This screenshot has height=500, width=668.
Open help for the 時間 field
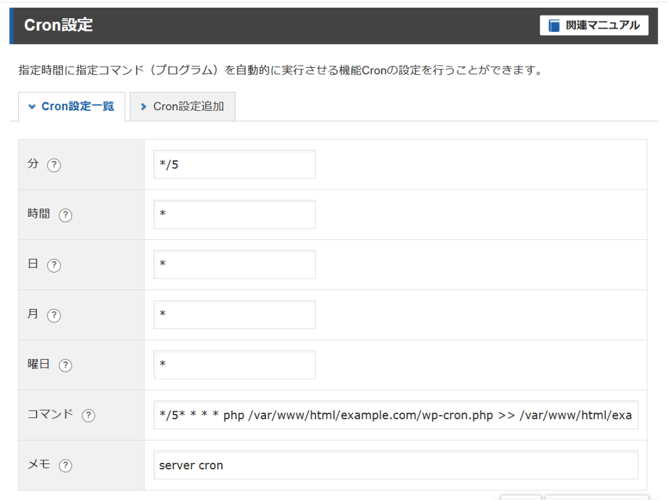click(65, 215)
